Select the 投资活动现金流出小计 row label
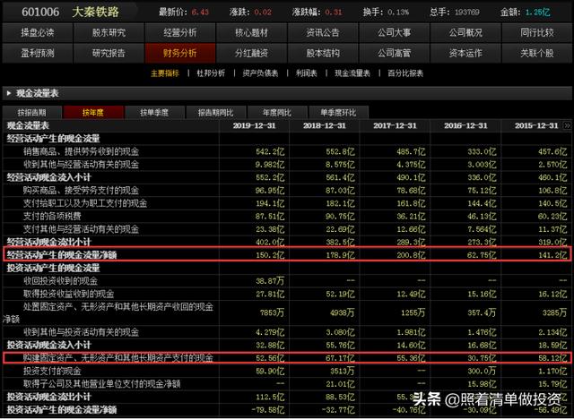Screen dimensions: 574x419 click(x=48, y=398)
